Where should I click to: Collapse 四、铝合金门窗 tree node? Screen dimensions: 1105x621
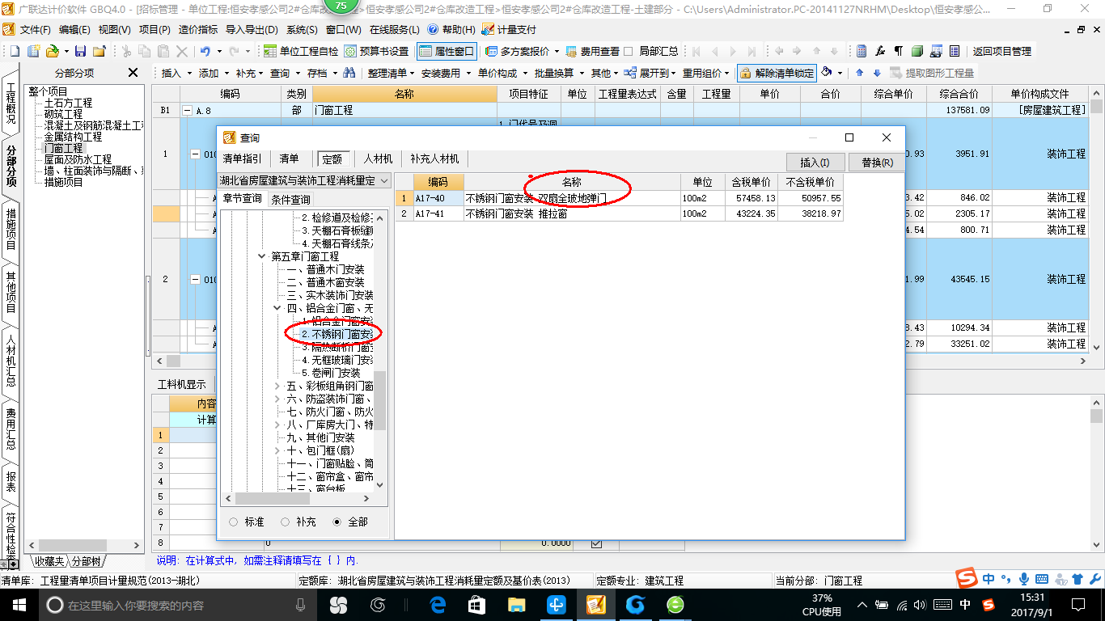(x=277, y=308)
